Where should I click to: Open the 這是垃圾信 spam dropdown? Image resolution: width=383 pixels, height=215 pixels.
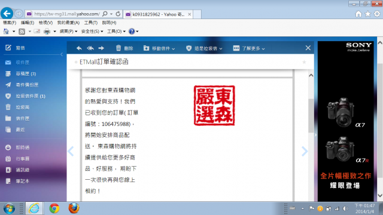204,48
